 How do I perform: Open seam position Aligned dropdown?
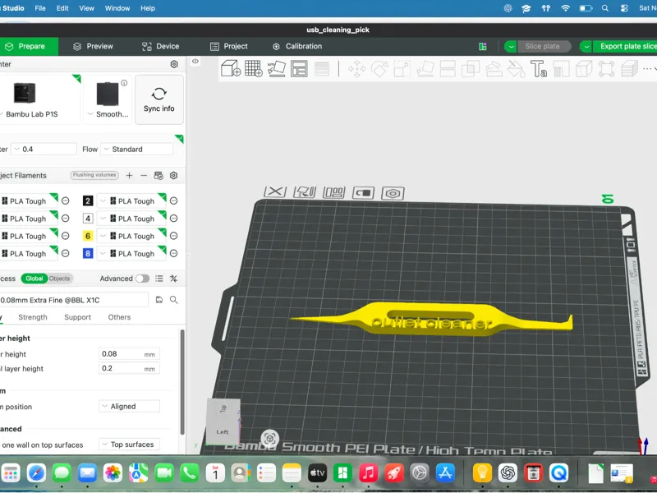(x=129, y=406)
